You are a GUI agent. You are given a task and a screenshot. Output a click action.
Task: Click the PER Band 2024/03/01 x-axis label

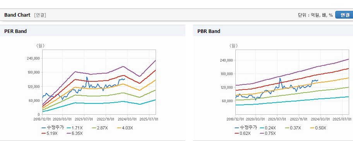[x=128, y=119]
